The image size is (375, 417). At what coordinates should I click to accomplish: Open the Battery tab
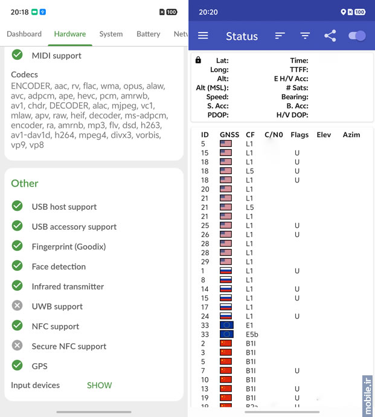tap(148, 34)
